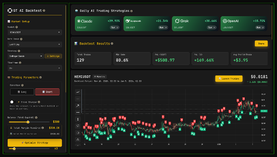Open info icon beside Daily AI Trading Strategies
The height and width of the screenshot is (157, 277).
pyautogui.click(x=131, y=11)
